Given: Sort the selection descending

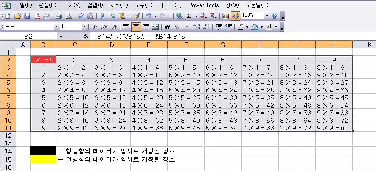Looking at the screenshot, I should point(213,16).
